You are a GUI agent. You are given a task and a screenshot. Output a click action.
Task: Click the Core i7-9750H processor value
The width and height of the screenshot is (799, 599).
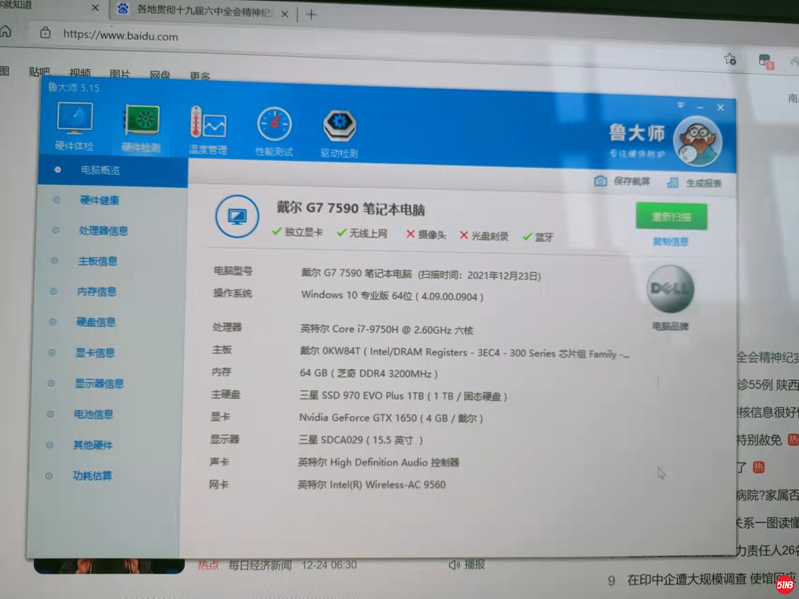point(387,329)
